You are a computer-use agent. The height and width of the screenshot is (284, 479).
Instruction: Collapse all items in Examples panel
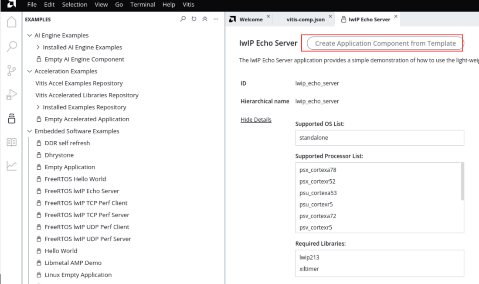pos(205,19)
